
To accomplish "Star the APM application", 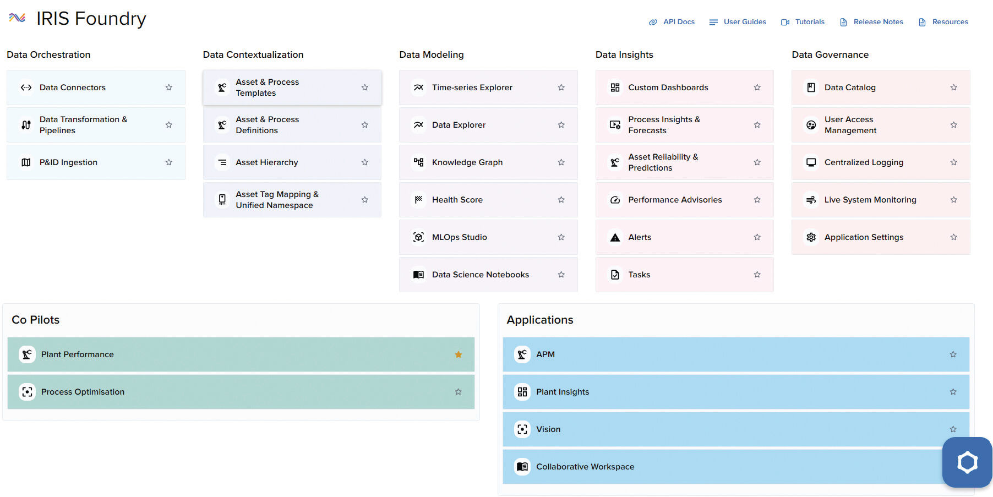I will [x=952, y=354].
